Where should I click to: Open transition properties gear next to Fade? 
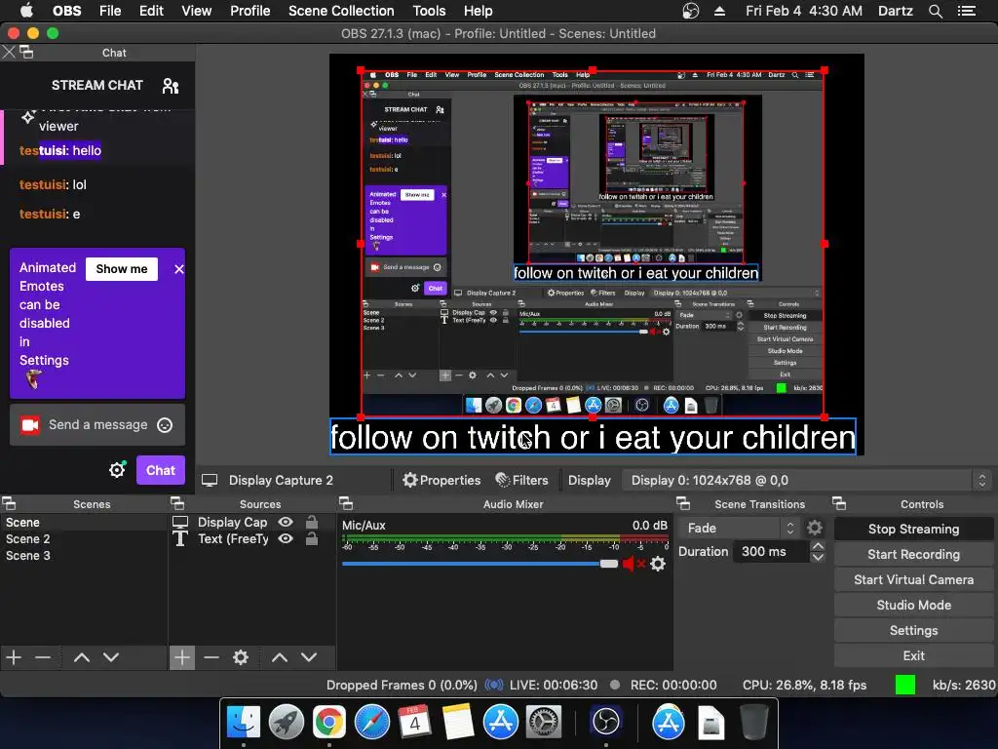click(x=815, y=528)
